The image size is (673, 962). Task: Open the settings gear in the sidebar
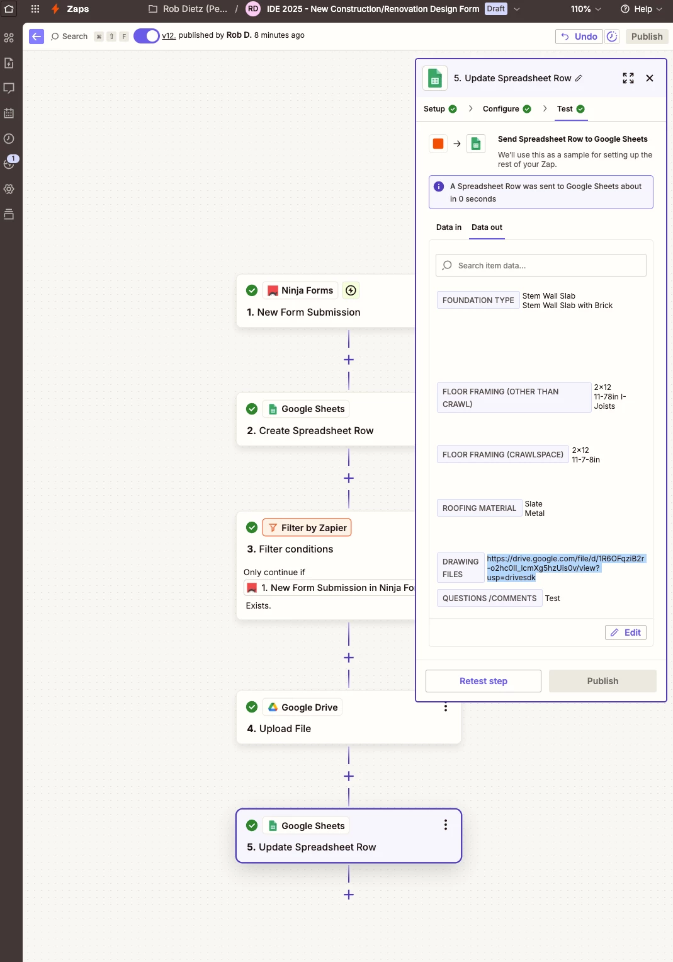9,189
